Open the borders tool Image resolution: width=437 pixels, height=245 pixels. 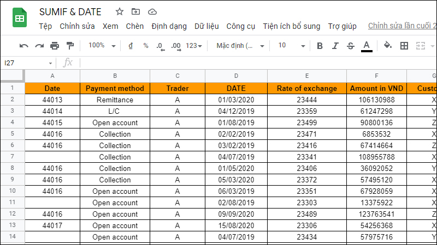404,46
